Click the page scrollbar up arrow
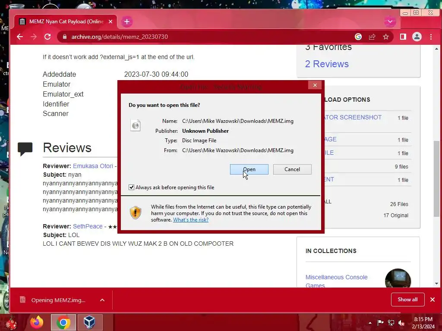 point(436,49)
